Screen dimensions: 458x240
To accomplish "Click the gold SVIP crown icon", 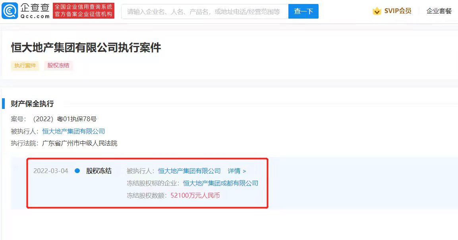I will point(377,11).
